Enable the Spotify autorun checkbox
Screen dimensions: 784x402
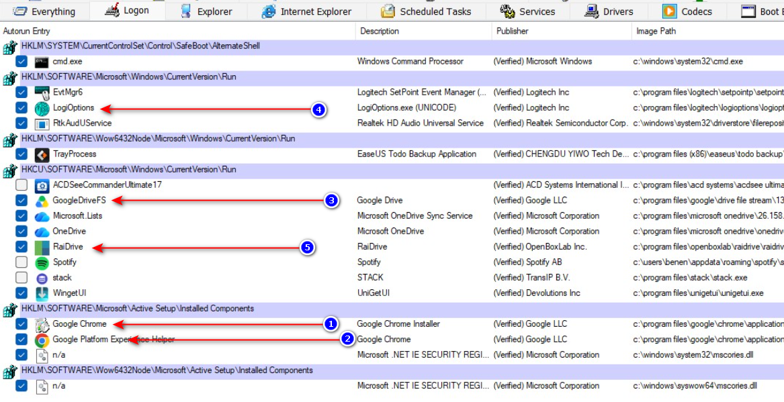point(21,262)
